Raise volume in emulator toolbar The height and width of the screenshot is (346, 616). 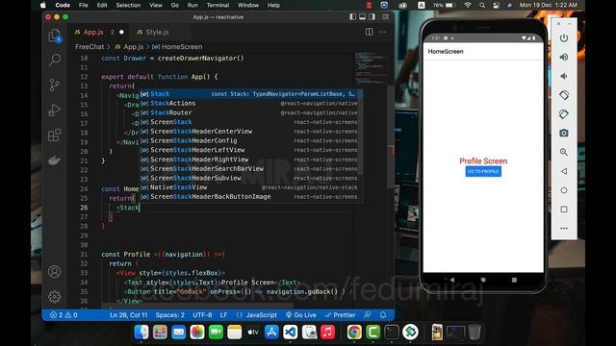pyautogui.click(x=563, y=58)
